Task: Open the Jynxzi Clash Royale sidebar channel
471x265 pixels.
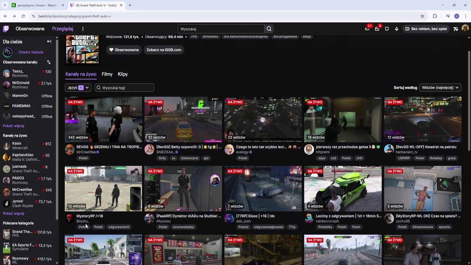Action: tap(29, 204)
